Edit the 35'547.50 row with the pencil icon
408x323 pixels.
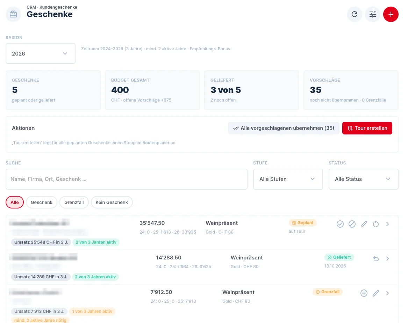point(364,224)
